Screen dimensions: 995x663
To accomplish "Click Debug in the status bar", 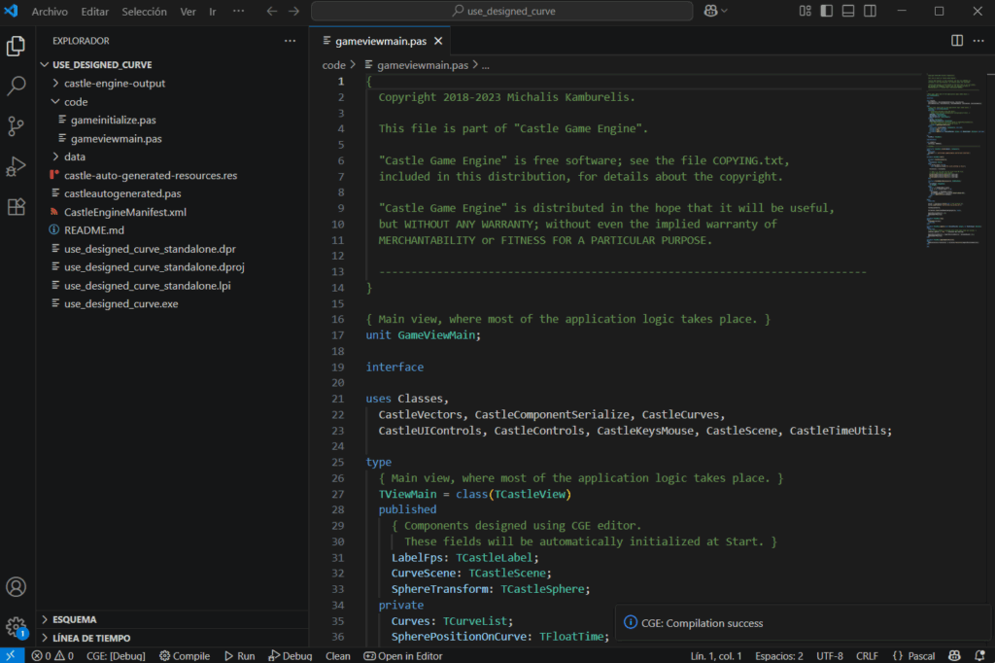I will pyautogui.click(x=290, y=656).
